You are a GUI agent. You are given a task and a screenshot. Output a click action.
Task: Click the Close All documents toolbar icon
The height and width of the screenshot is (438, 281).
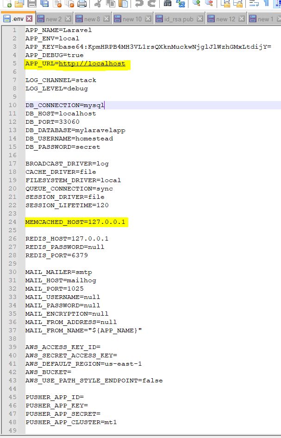tap(69, 3)
